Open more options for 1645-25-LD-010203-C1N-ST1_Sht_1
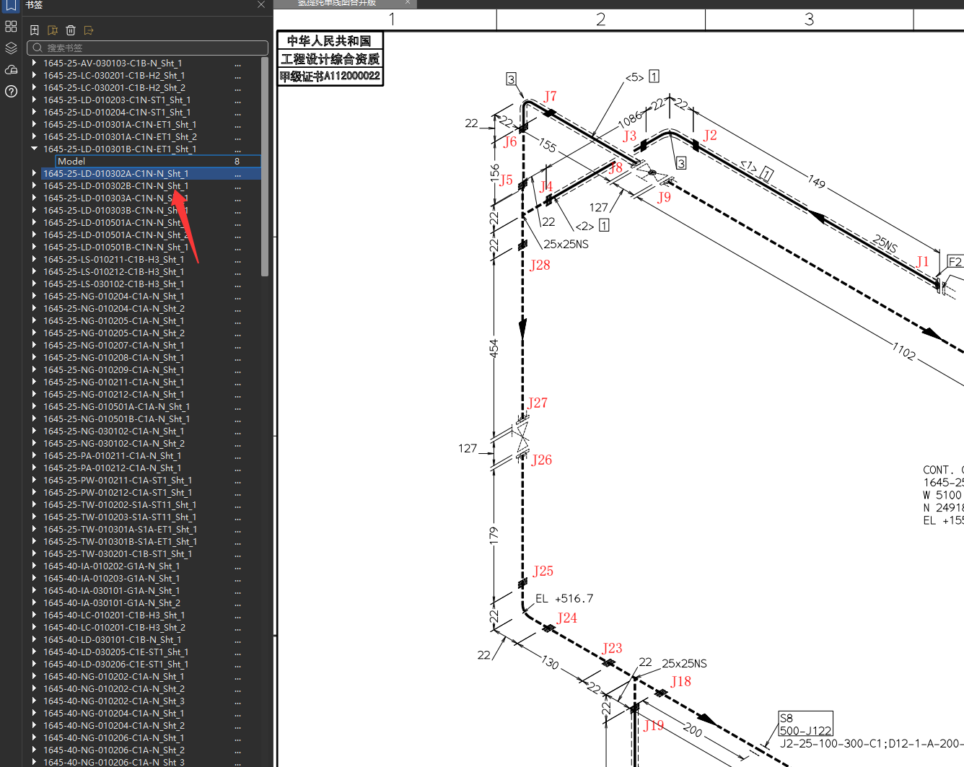964x767 pixels. [x=237, y=100]
